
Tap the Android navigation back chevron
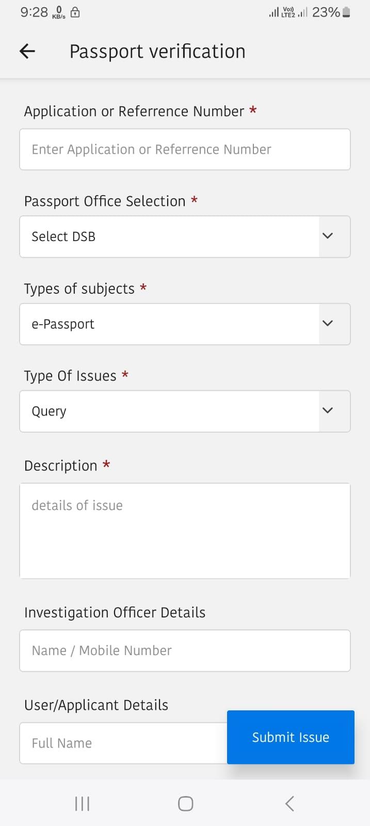[x=289, y=803]
